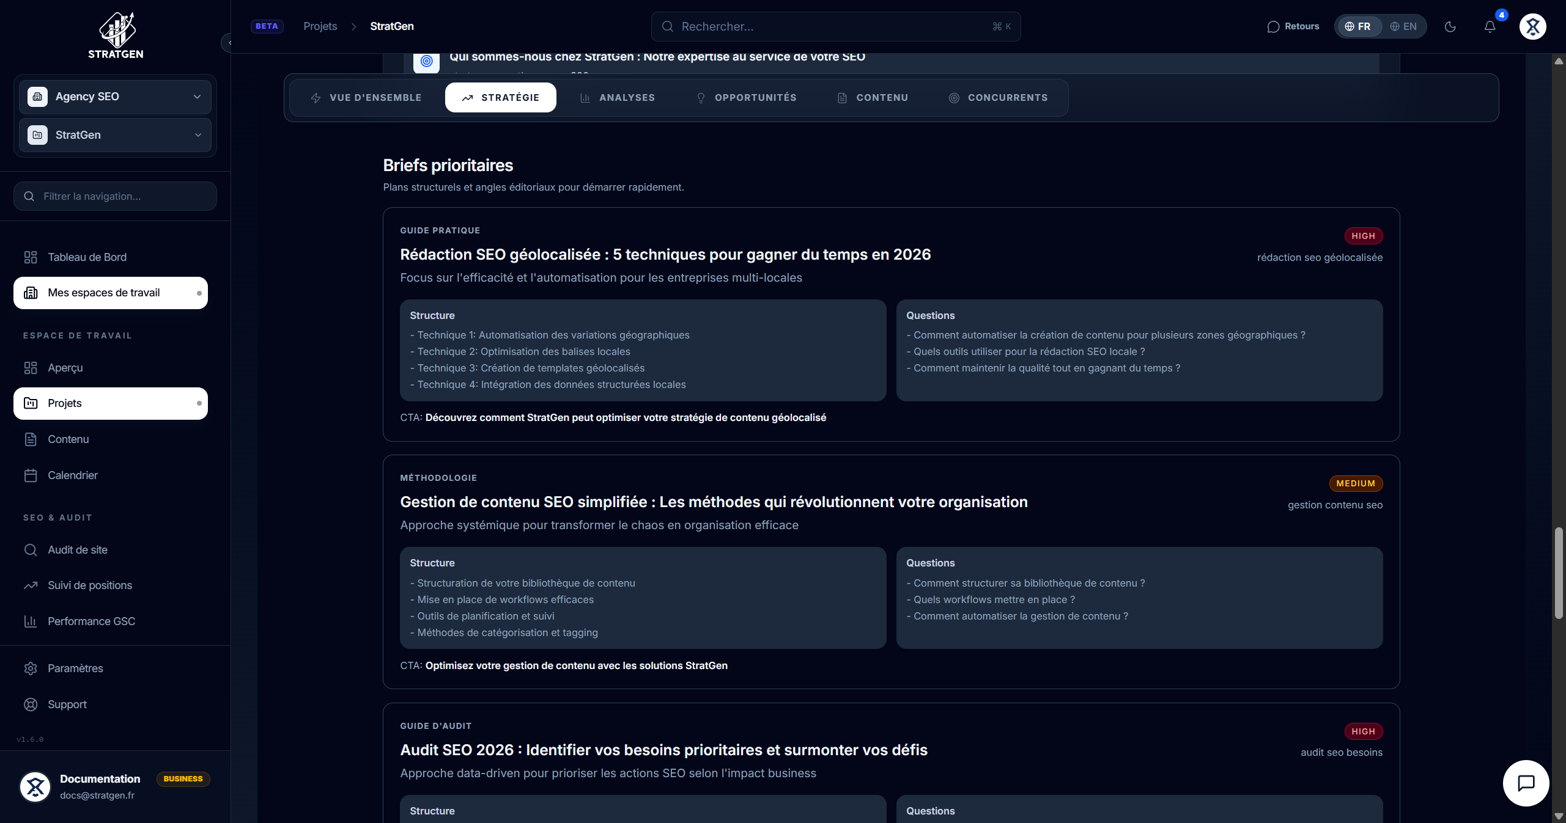Open Calendrier in the sidebar
The height and width of the screenshot is (823, 1566).
(72, 475)
